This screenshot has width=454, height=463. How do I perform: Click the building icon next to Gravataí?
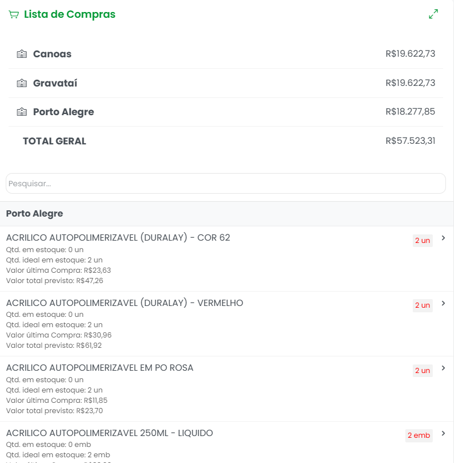22,83
